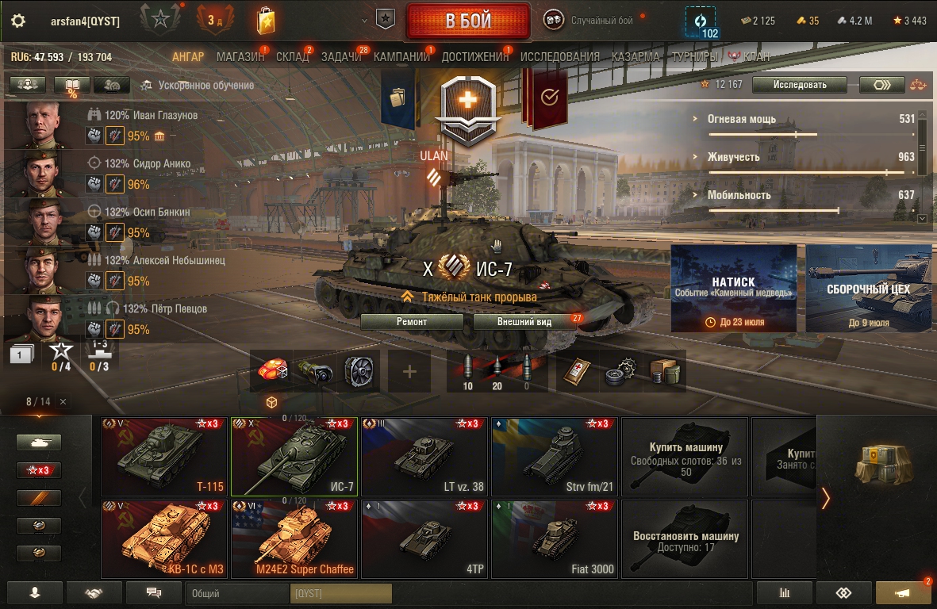Select the ventilation fan equipment slot
This screenshot has height=609, width=937.
(x=359, y=371)
